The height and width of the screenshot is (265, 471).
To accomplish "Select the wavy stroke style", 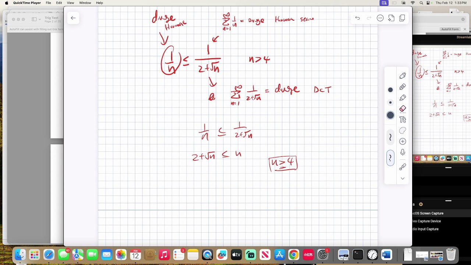I will click(390, 137).
